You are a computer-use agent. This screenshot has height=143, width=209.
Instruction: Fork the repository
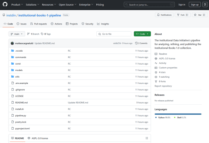183,15
